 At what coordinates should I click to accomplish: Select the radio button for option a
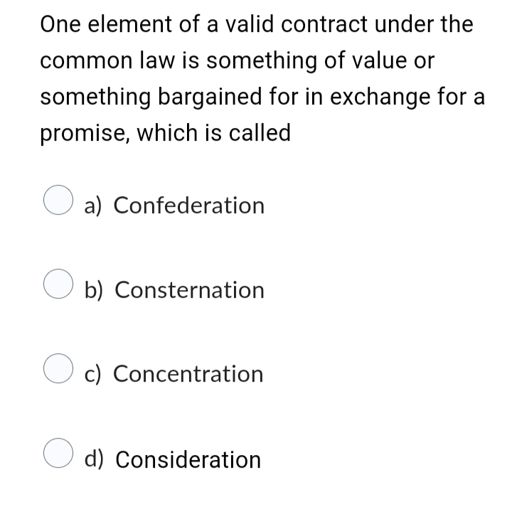58,200
